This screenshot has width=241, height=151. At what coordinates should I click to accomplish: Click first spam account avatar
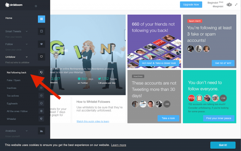pos(190,49)
